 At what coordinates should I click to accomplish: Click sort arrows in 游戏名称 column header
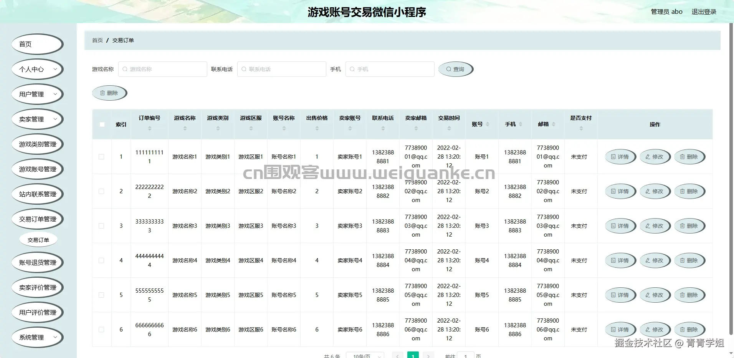point(185,129)
